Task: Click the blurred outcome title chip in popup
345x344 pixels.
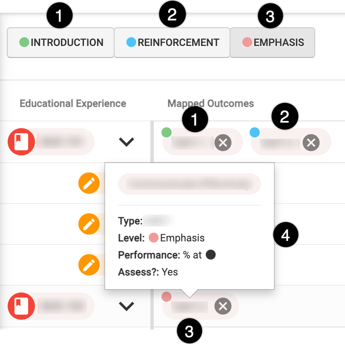Action: pos(189,184)
